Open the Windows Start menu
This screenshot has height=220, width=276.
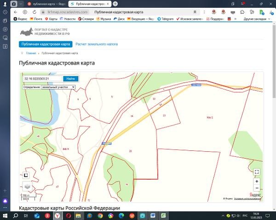click(x=5, y=215)
